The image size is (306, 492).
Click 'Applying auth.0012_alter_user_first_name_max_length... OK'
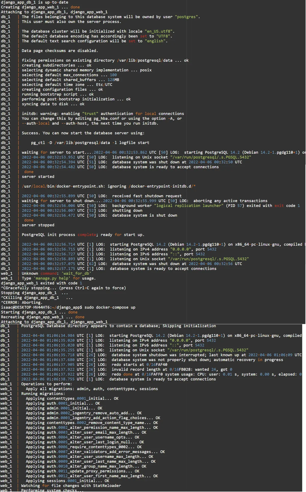pyautogui.click(x=92, y=476)
